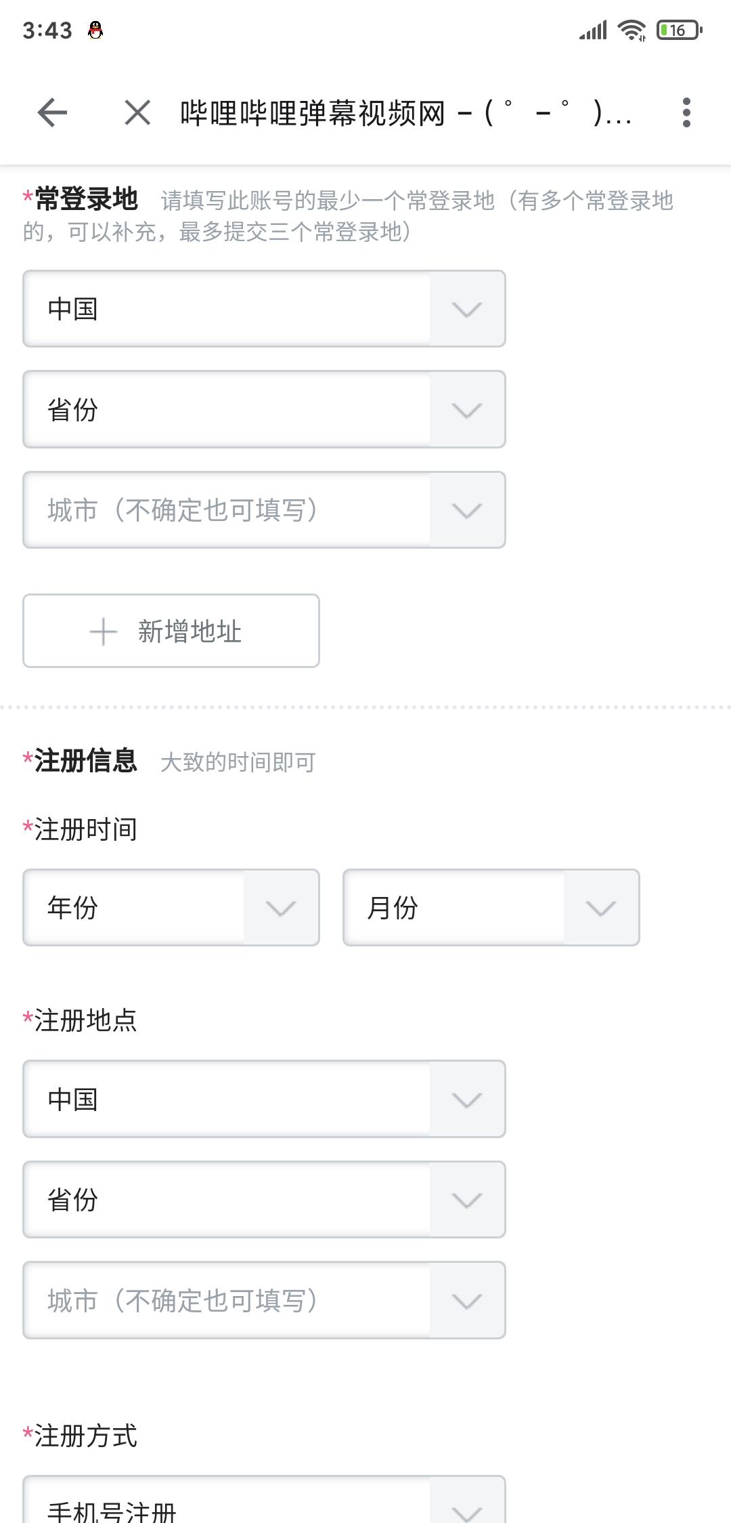Close the web page with X icon
Viewport: 731px width, 1523px height.
click(x=137, y=112)
